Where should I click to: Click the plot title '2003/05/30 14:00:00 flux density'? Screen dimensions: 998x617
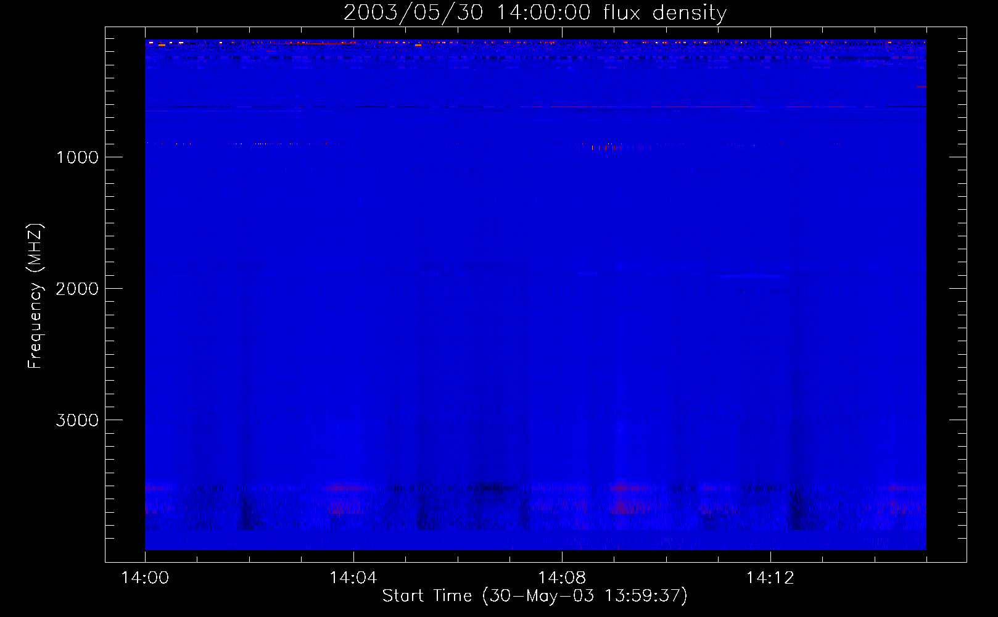coord(535,13)
